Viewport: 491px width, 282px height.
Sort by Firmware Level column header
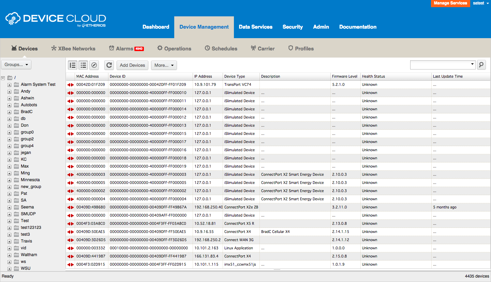coord(345,76)
